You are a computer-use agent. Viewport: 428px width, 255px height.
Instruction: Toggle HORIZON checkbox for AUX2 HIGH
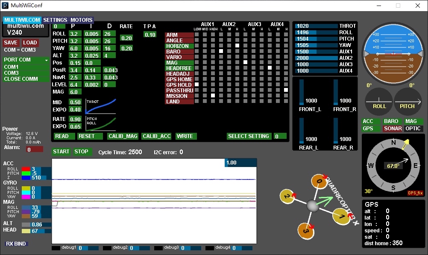[x=237, y=46]
